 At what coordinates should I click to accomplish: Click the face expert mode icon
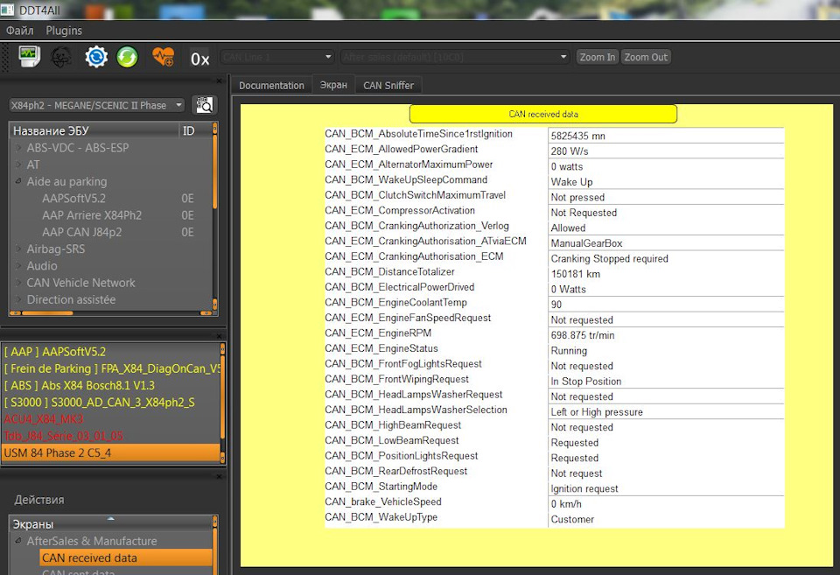pos(61,57)
